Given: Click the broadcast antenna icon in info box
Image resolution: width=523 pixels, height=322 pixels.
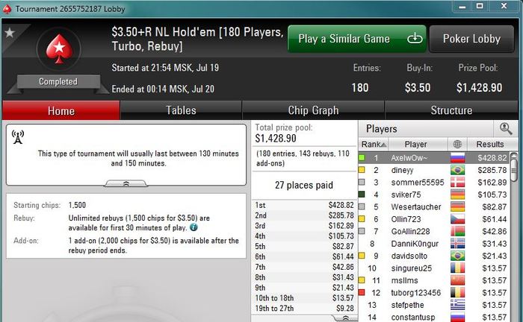Looking at the screenshot, I should point(18,137).
